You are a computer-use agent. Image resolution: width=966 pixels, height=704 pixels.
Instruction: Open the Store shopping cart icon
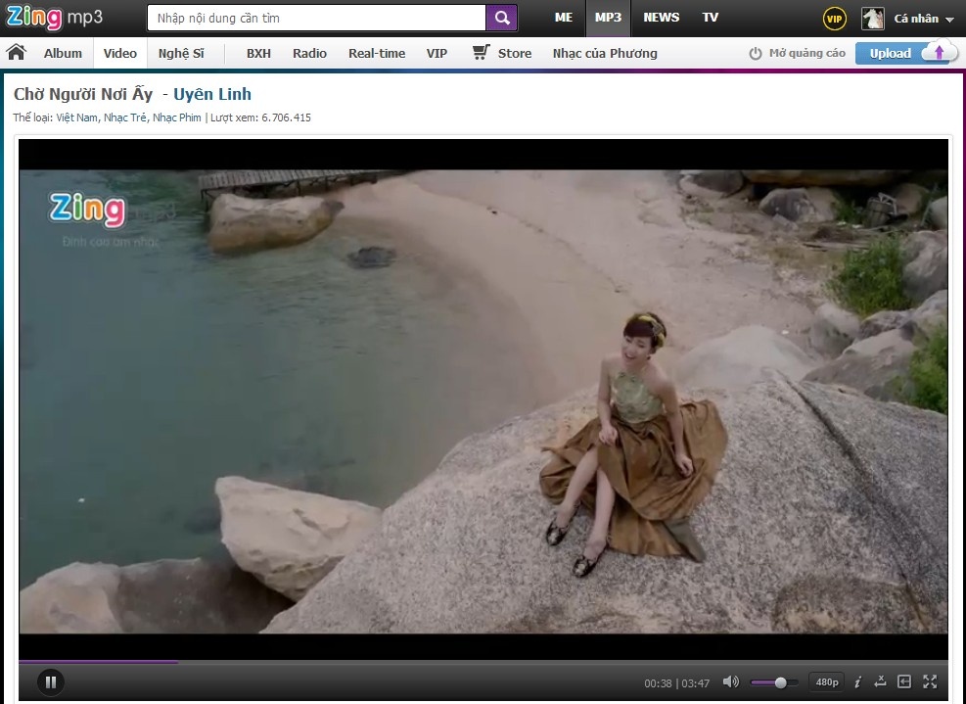coord(481,53)
